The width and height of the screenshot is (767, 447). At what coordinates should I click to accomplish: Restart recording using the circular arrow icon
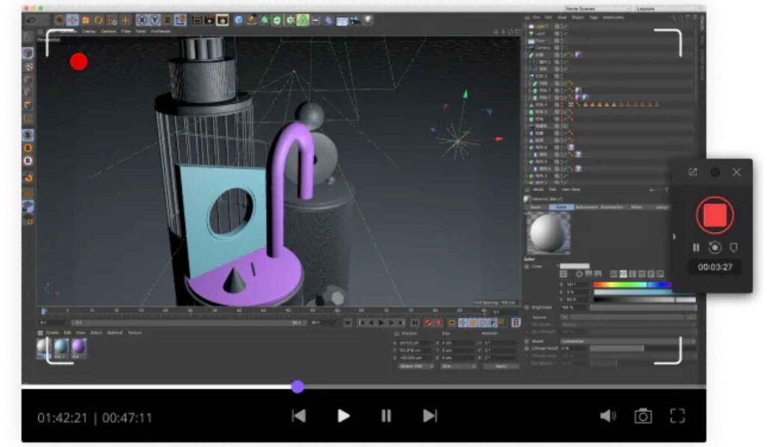[x=715, y=248]
